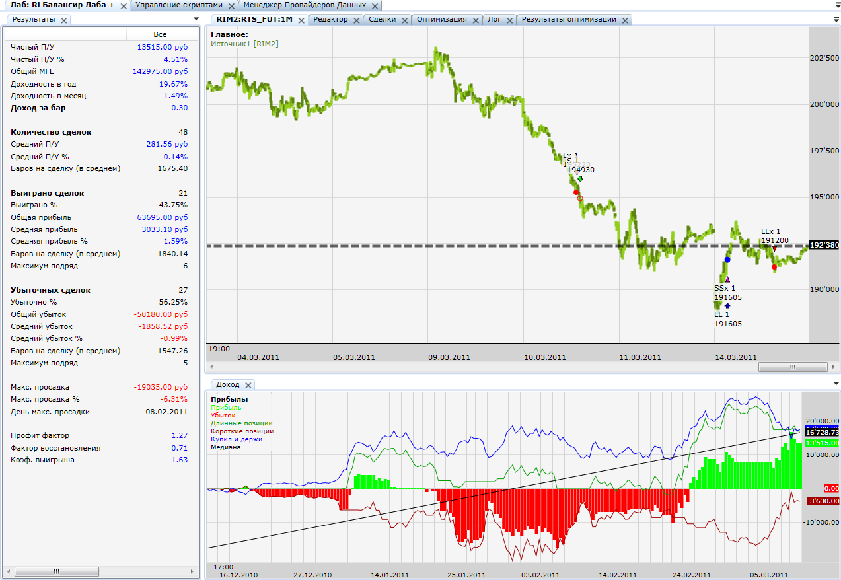Viewport: 841px width, 580px height.
Task: Switch to the Лог tab
Action: click(494, 20)
